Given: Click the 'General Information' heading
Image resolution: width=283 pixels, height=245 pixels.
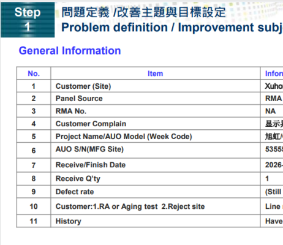Looking at the screenshot, I should pyautogui.click(x=70, y=51).
